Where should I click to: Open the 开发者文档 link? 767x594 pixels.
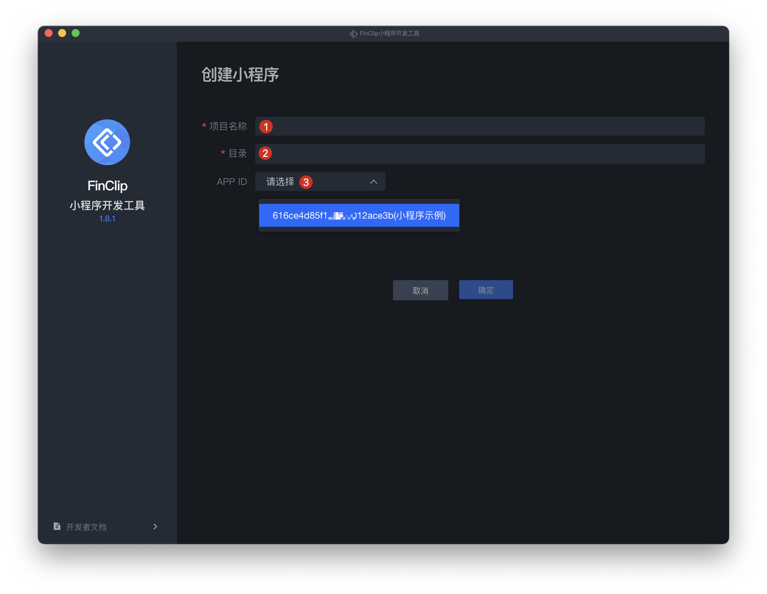86,527
